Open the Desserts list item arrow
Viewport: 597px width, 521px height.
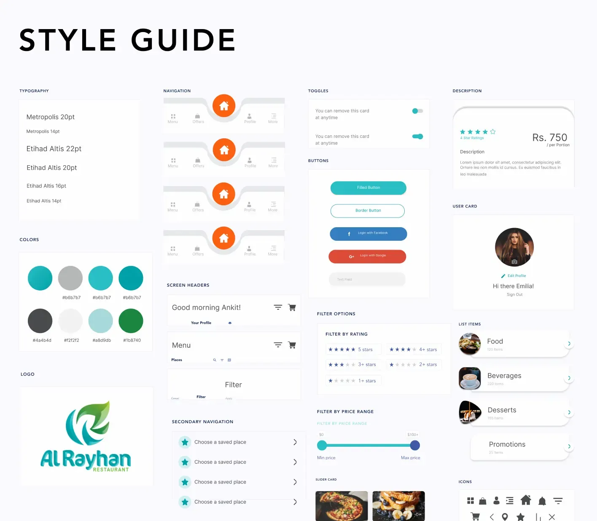tap(569, 412)
